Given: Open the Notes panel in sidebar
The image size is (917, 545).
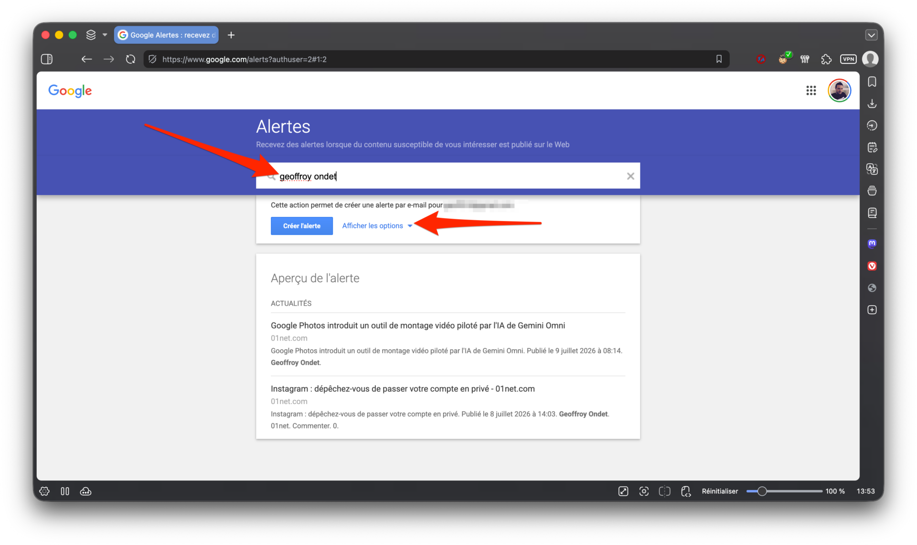Looking at the screenshot, I should pyautogui.click(x=872, y=147).
